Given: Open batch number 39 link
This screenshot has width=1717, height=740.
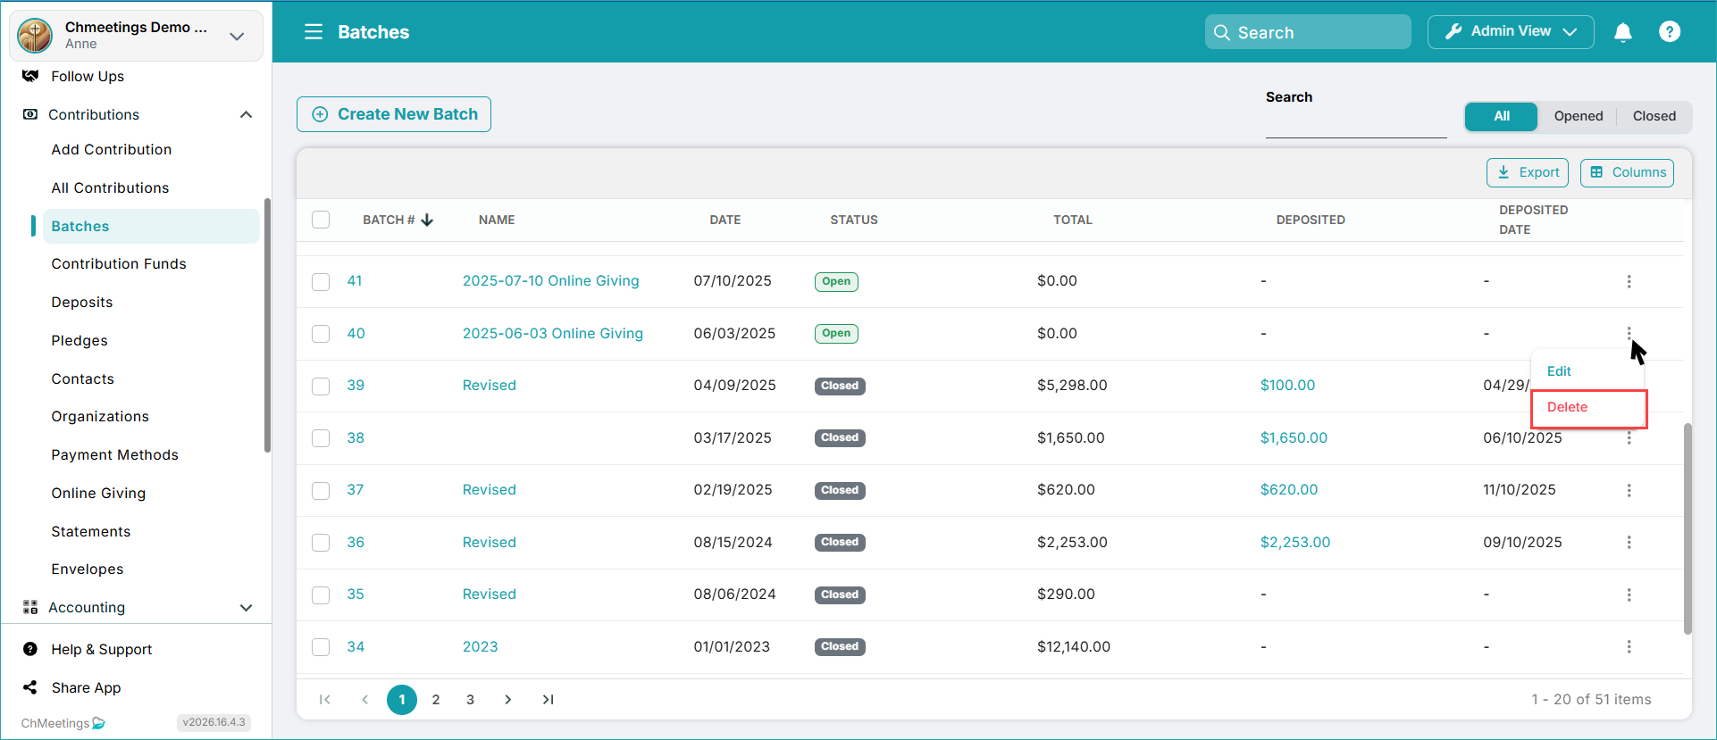Looking at the screenshot, I should pos(356,386).
